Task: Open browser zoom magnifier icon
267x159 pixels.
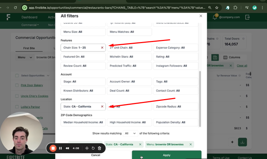Action: pyautogui.click(x=210, y=8)
